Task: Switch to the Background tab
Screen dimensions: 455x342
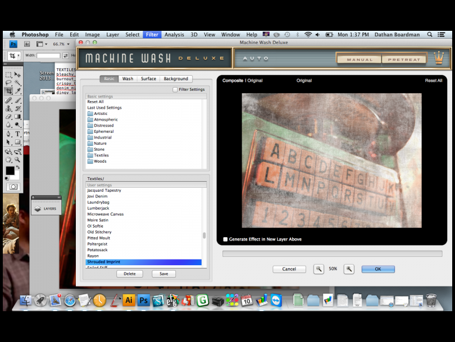Action: pyautogui.click(x=176, y=78)
